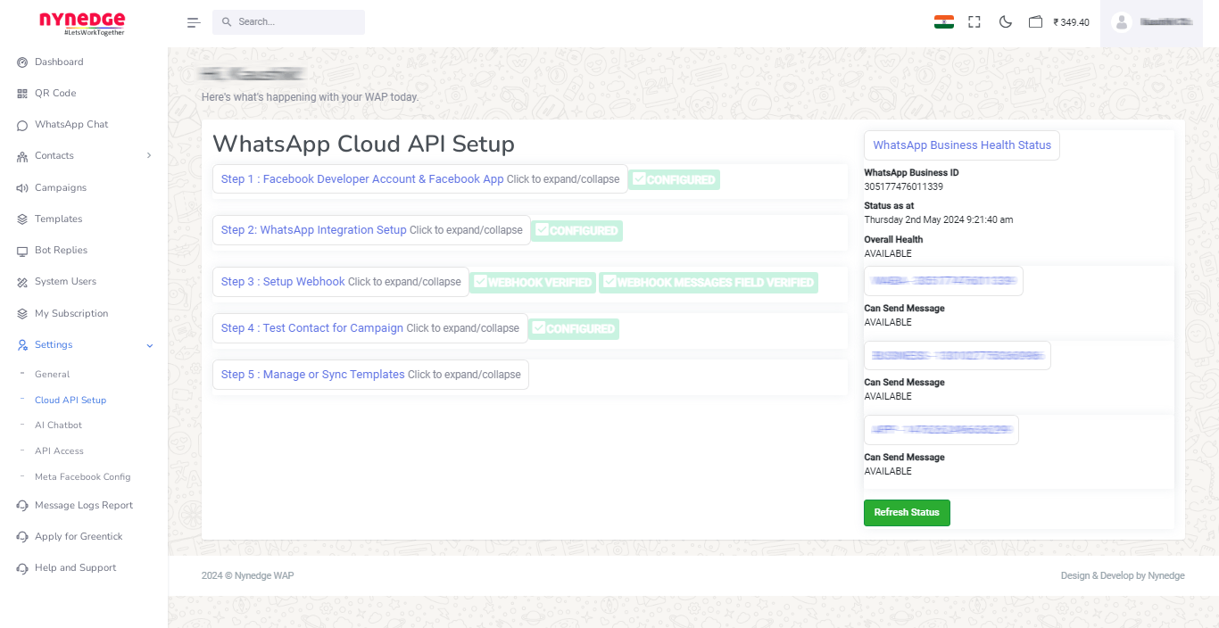This screenshot has height=628, width=1219.
Task: Expand Step 3 Setup Webhook section
Action: tap(341, 282)
